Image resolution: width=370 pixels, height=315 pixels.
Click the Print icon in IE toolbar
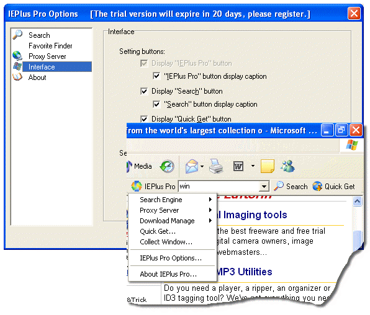tap(216, 166)
